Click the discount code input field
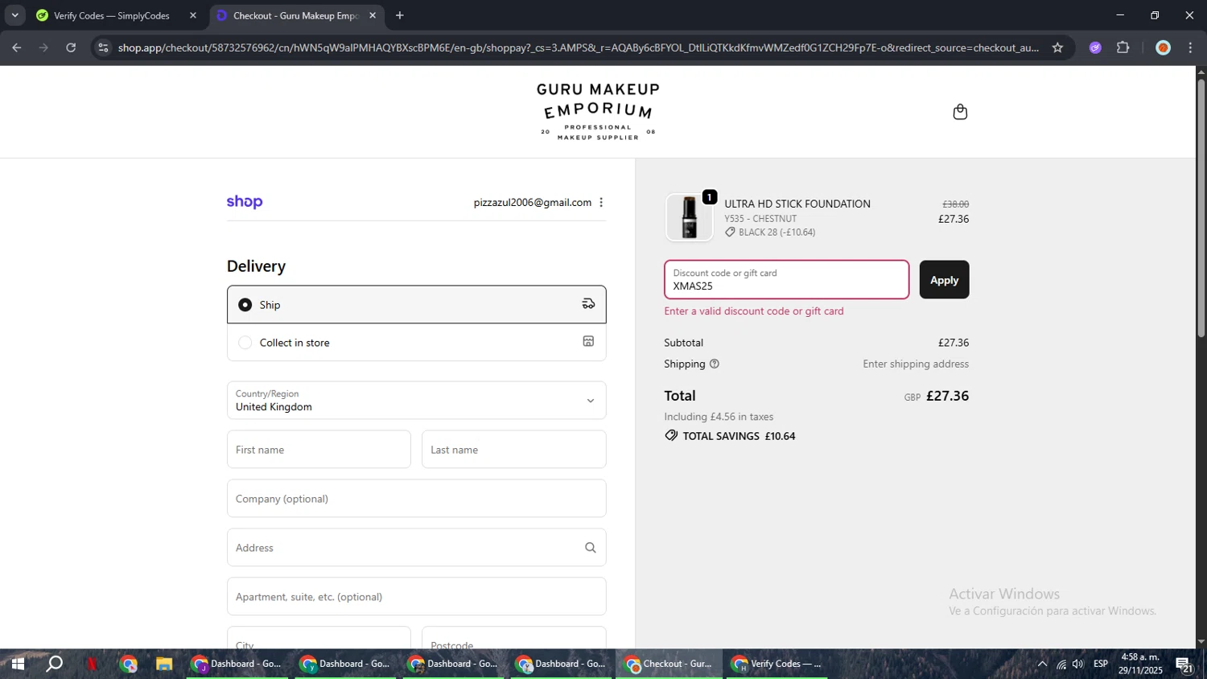This screenshot has height=679, width=1207. 786,279
